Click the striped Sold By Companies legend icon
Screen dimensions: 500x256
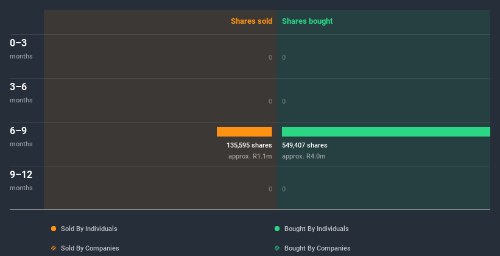54,248
